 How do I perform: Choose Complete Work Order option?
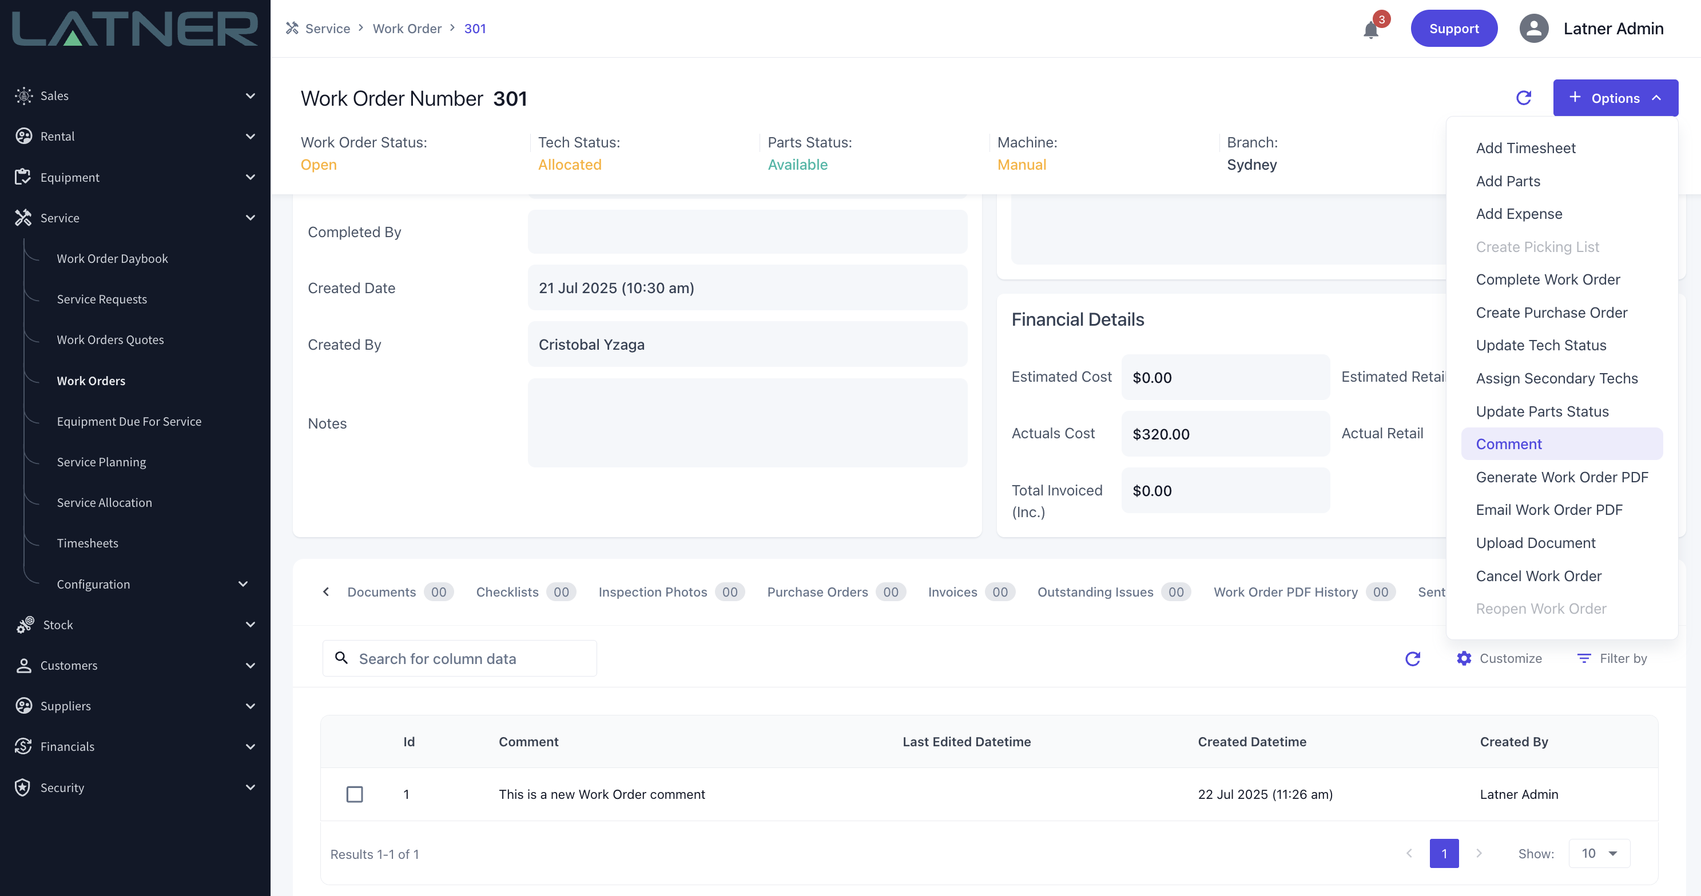(1547, 279)
